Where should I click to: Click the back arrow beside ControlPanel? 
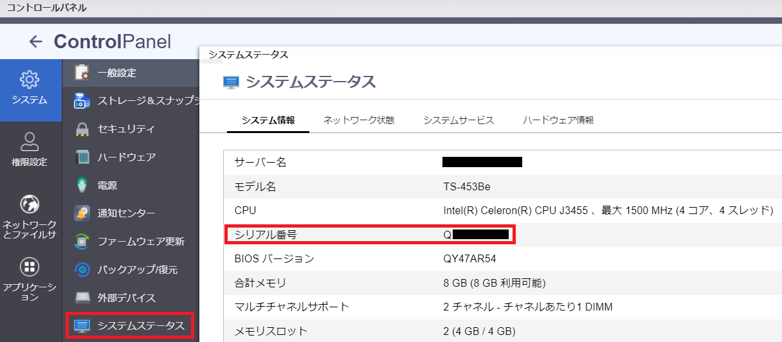(36, 42)
